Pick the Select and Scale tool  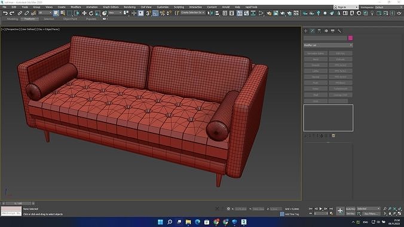97,13
